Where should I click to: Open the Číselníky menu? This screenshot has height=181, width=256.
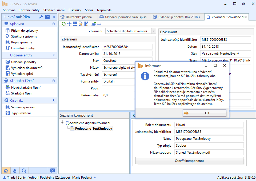pos(75,10)
